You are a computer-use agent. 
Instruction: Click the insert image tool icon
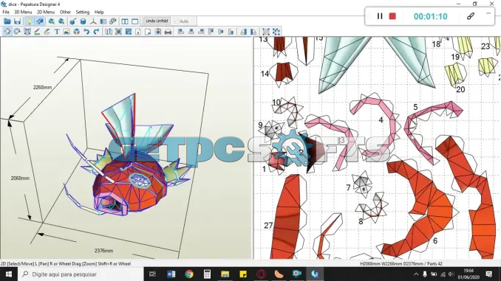coord(67,32)
